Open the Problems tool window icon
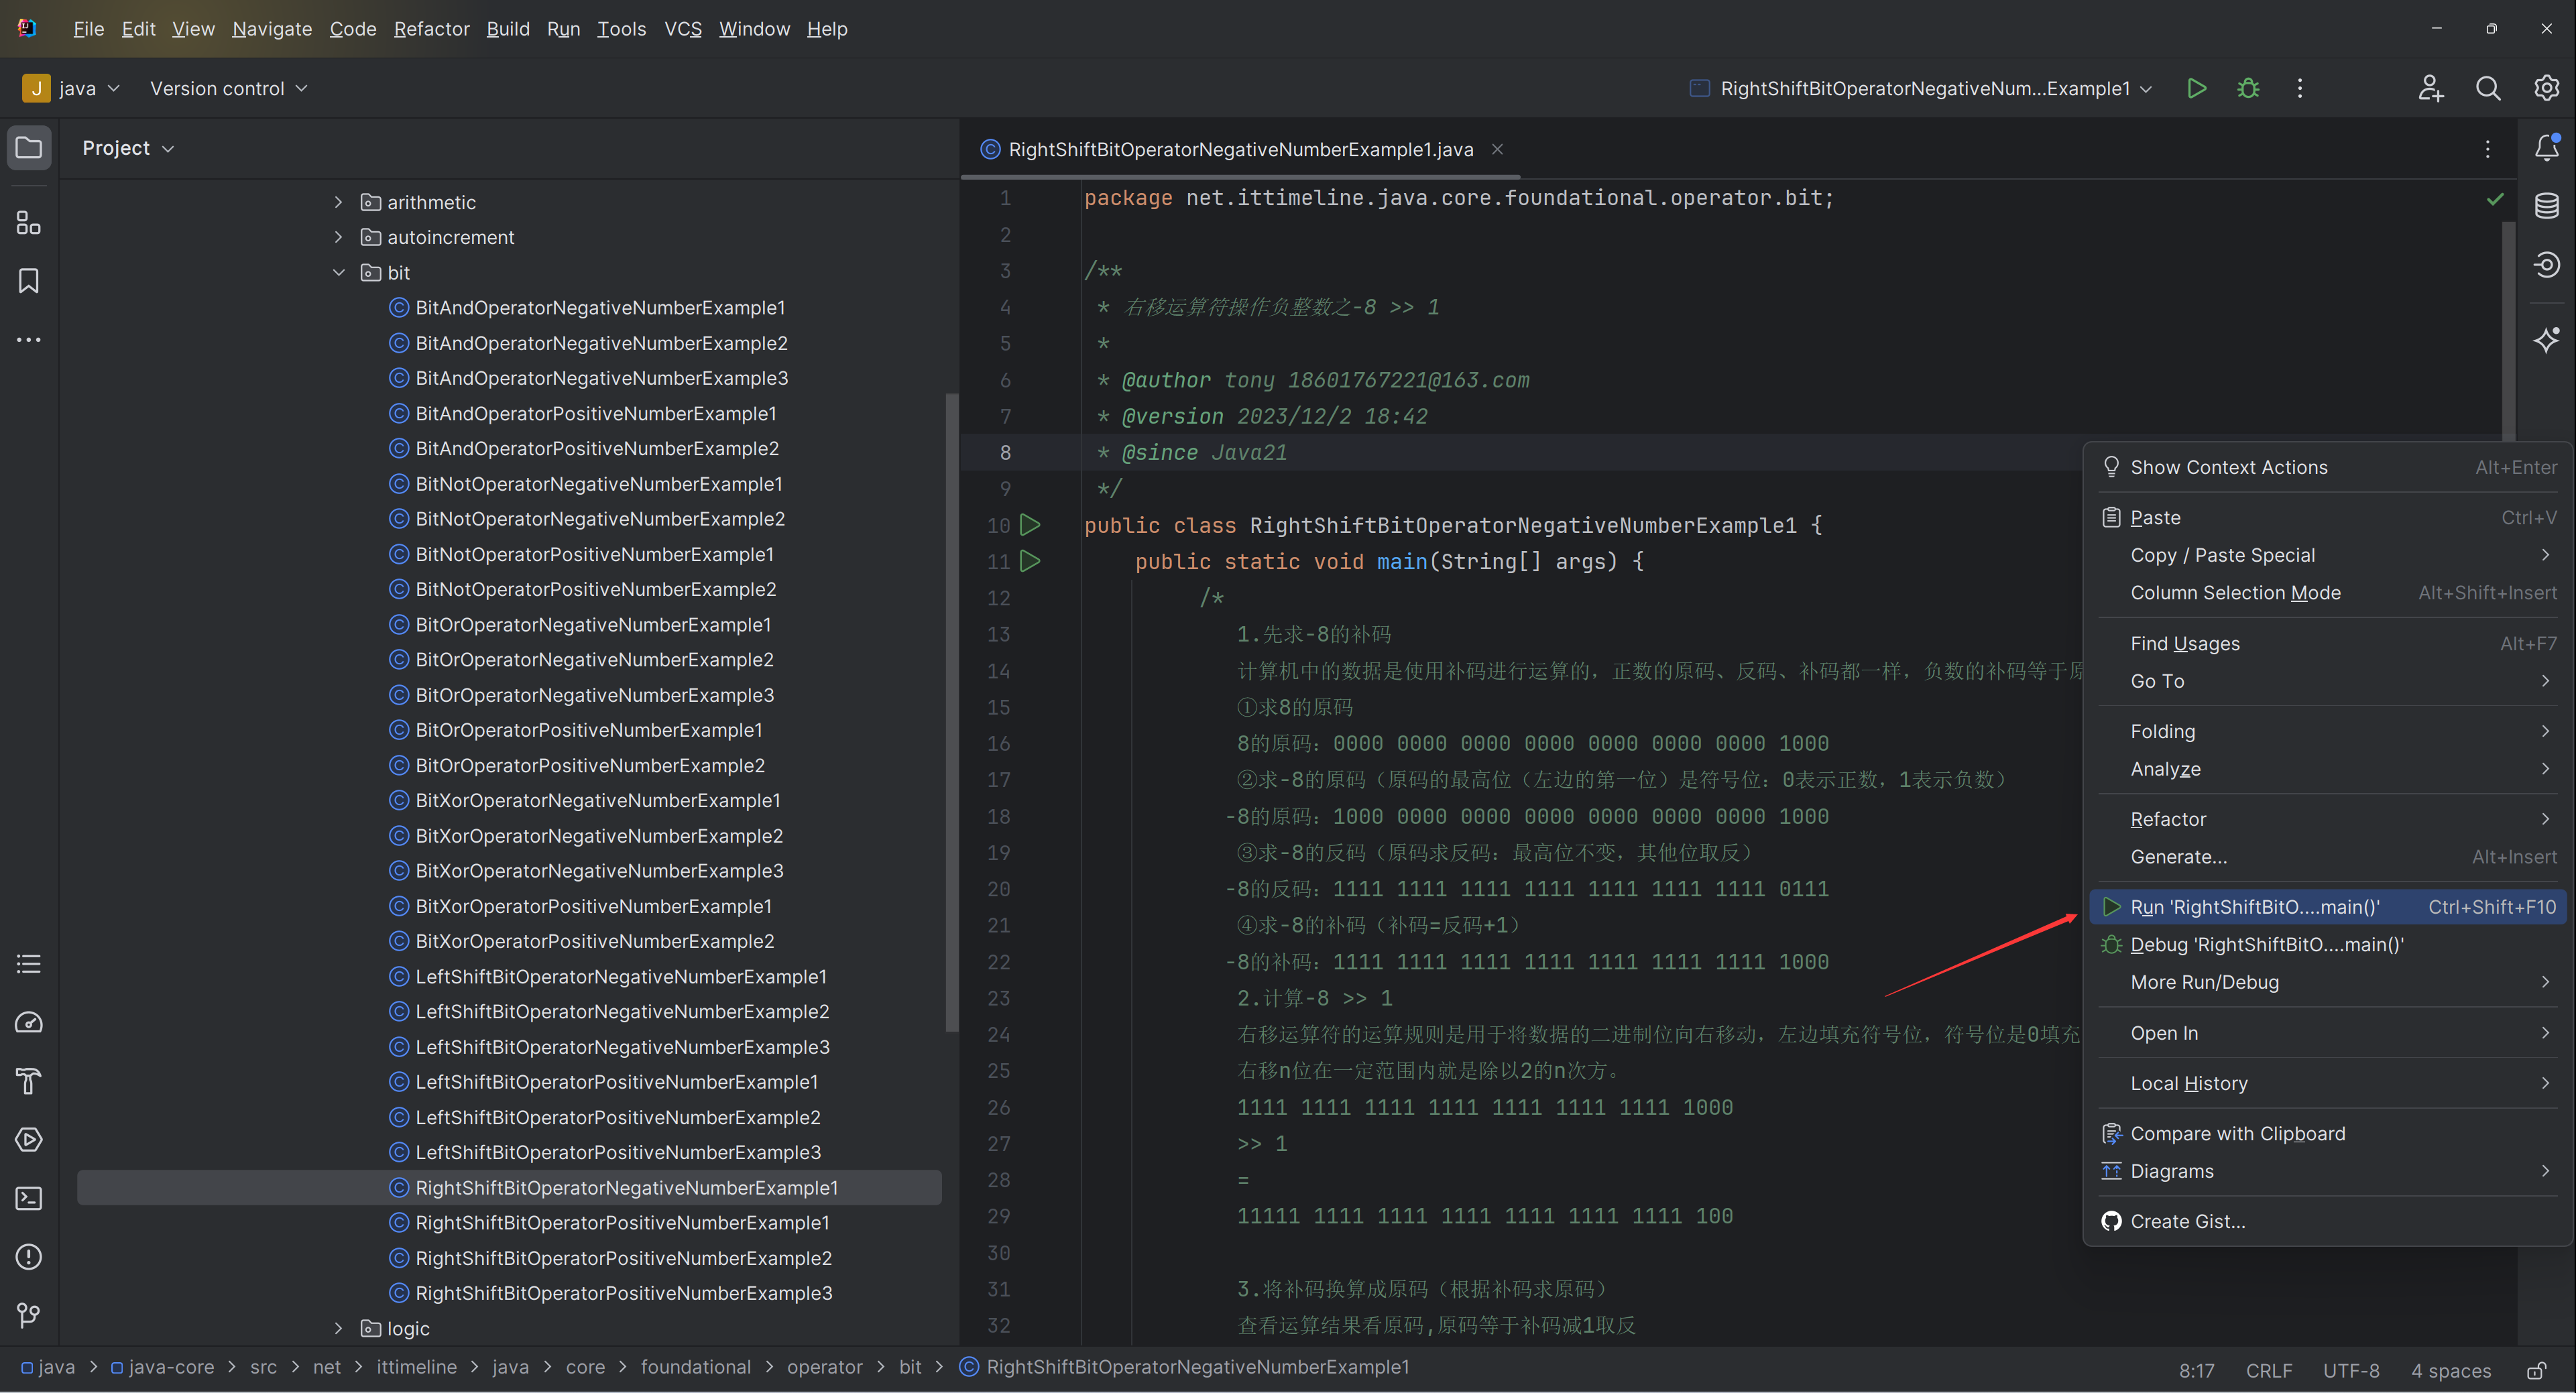Screen dimensions: 2576x1393 point(29,1257)
